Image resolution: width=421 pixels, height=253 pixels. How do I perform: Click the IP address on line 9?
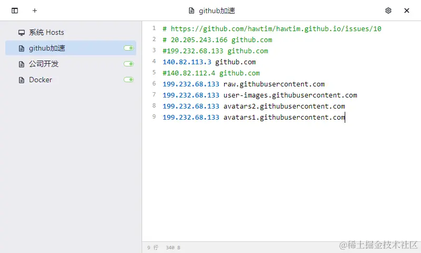191,117
